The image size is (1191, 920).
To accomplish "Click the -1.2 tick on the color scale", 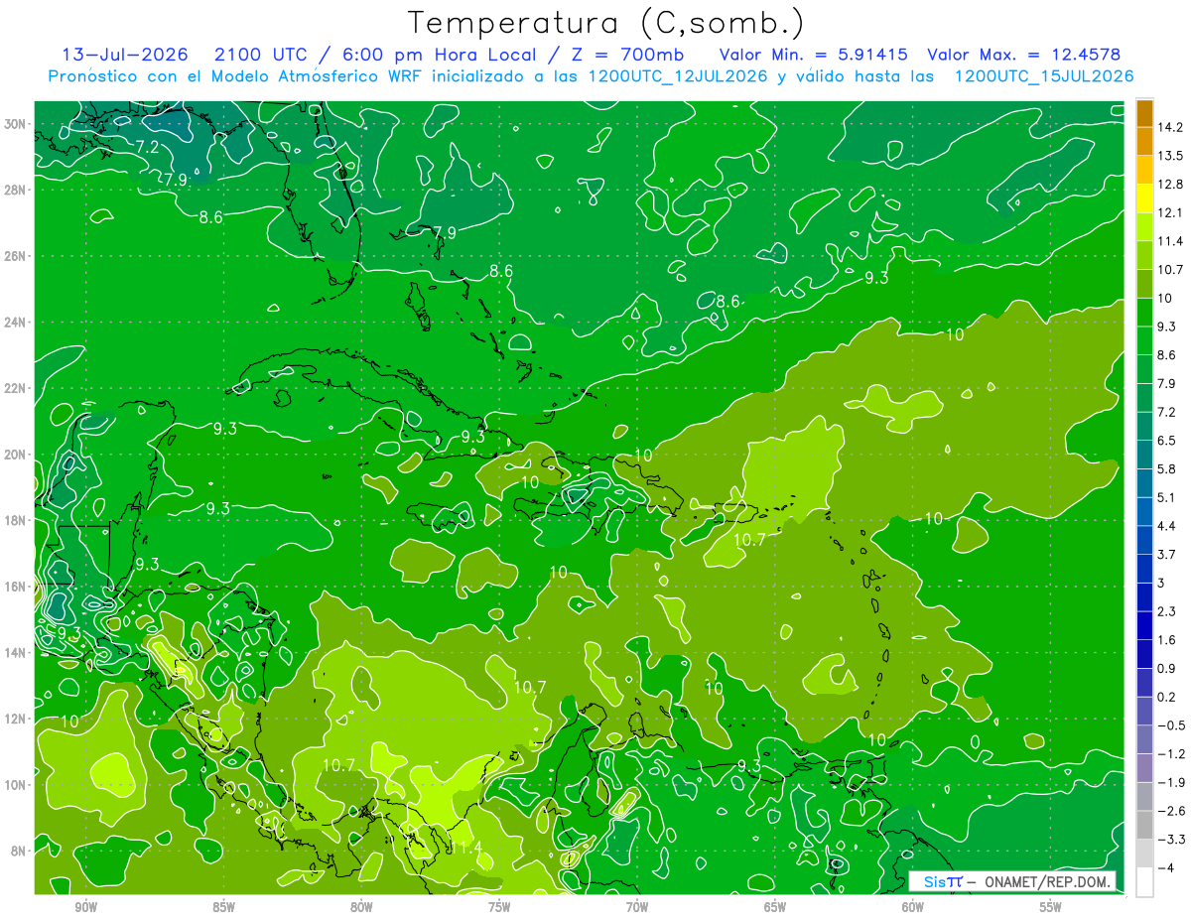I will [1171, 754].
